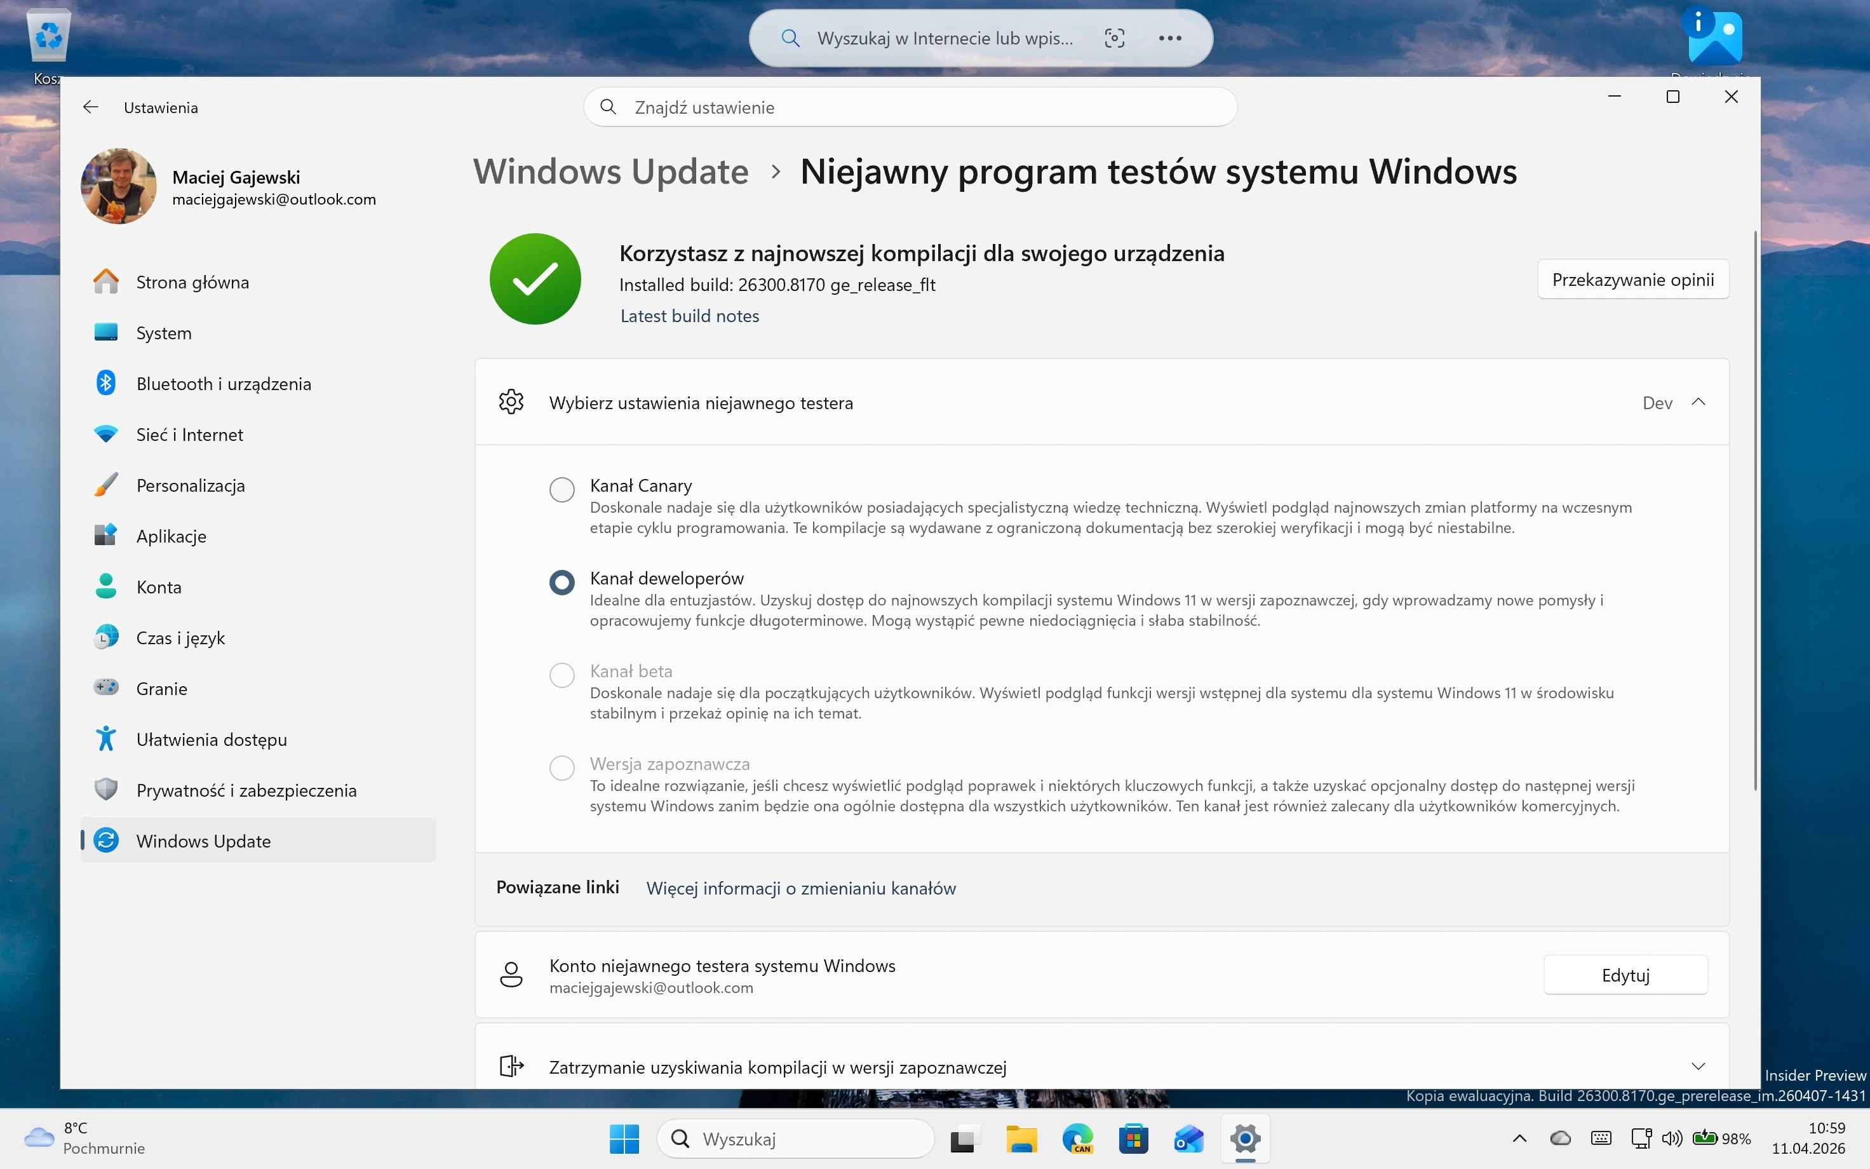The width and height of the screenshot is (1870, 1169).
Task: Click the Granie gamepad icon
Action: coord(106,687)
